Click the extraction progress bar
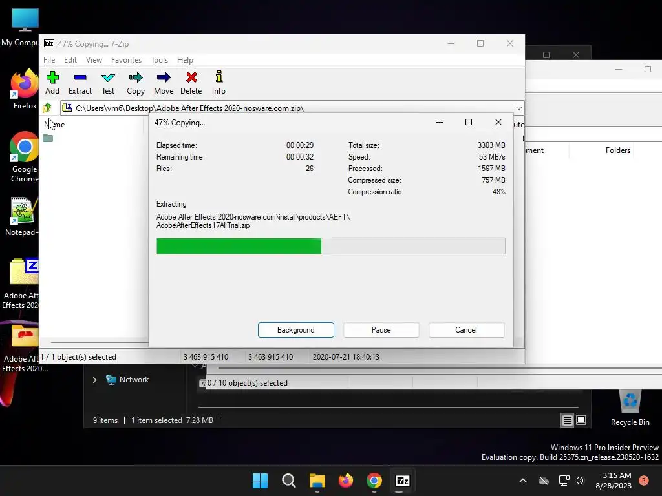 (330, 246)
